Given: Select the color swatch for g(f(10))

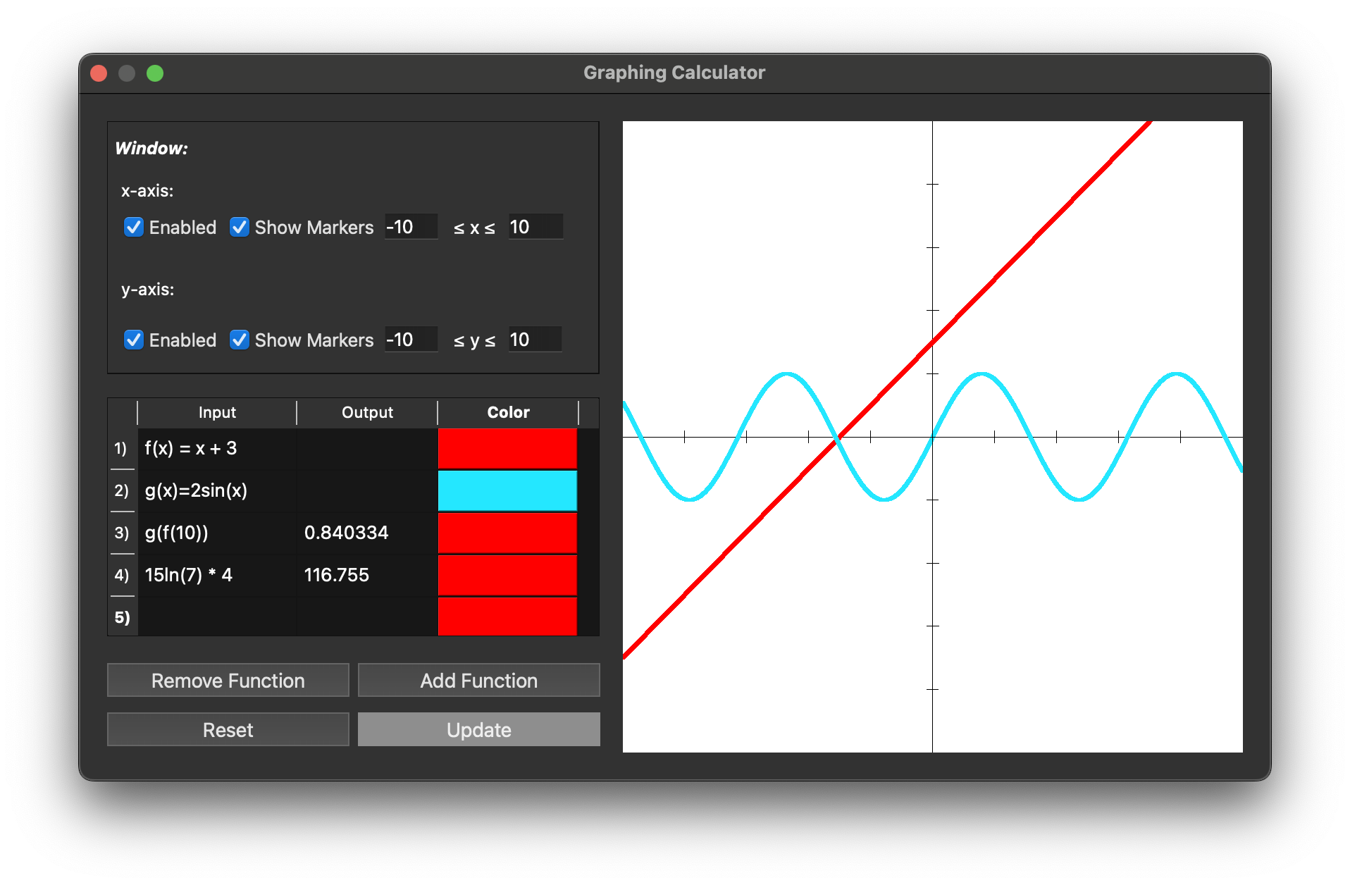Looking at the screenshot, I should [x=507, y=533].
